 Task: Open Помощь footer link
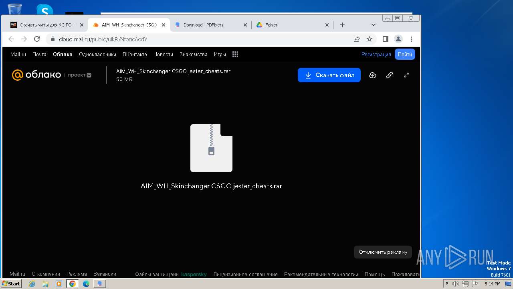pos(375,275)
